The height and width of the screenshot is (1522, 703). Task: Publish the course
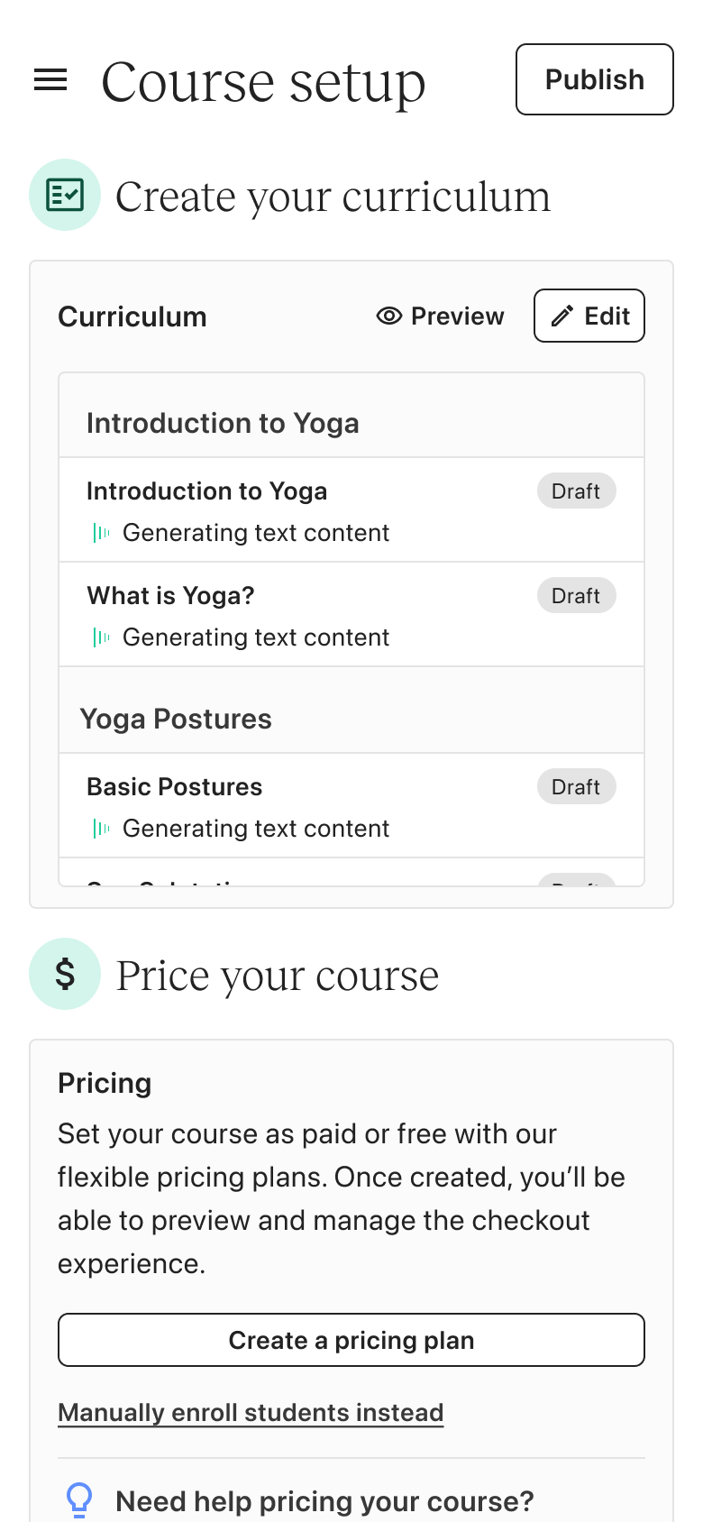tap(594, 79)
